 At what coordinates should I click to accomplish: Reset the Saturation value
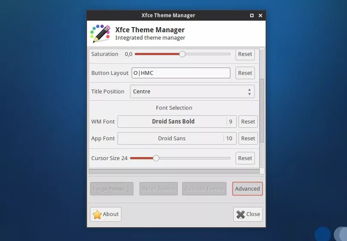245,54
